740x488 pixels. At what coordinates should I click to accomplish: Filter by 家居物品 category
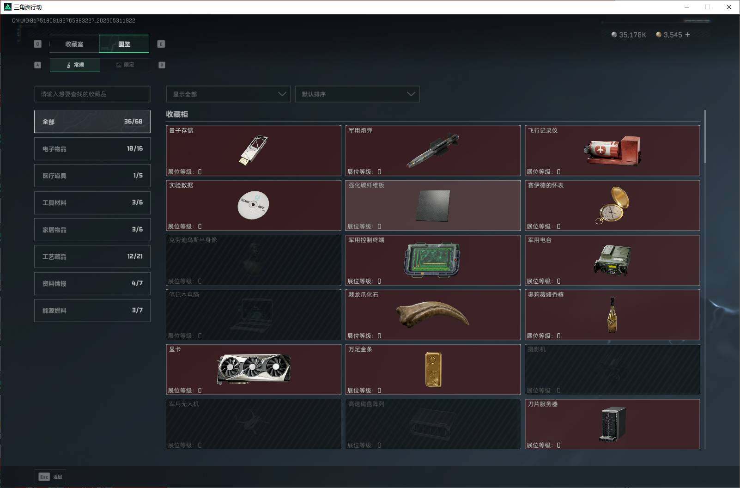point(92,230)
